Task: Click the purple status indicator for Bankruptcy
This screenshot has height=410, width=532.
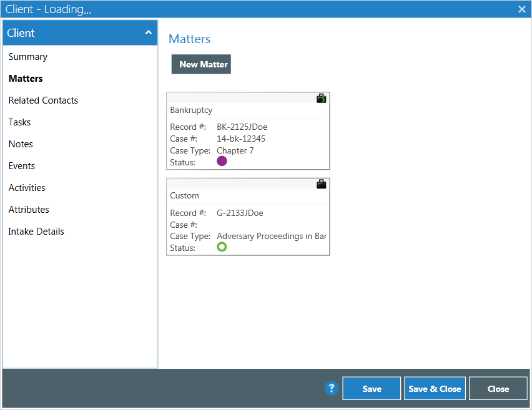Action: coord(222,161)
